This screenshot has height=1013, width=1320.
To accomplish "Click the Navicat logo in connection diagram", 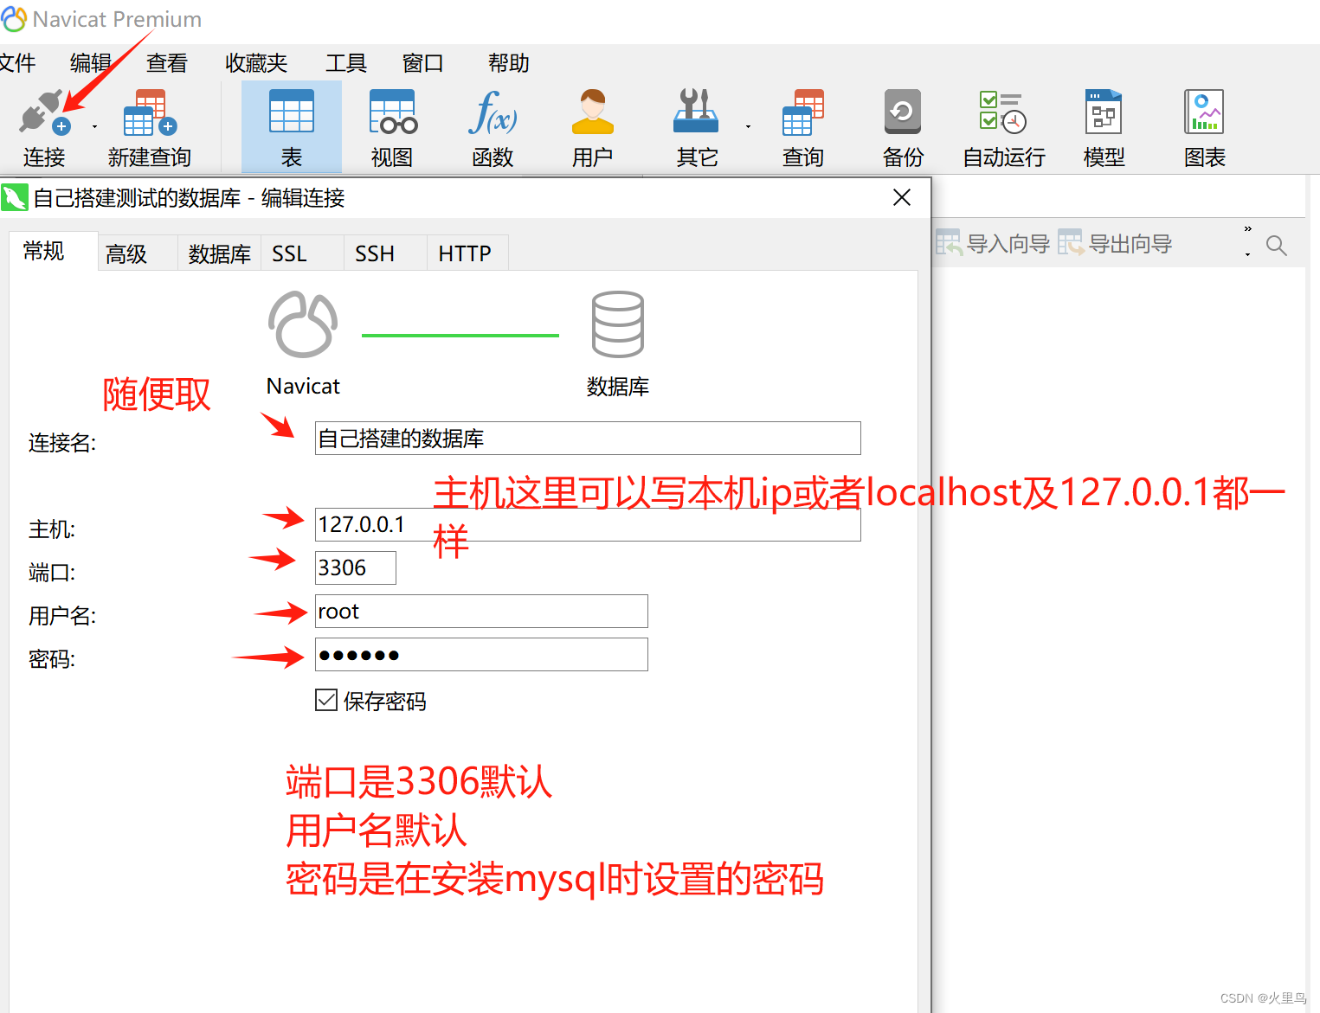I will tap(303, 324).
